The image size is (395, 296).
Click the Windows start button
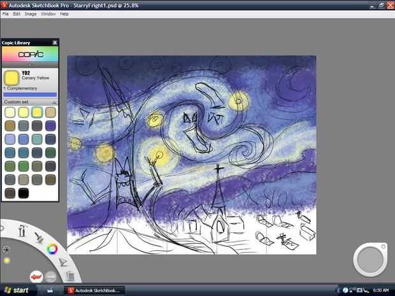(17, 290)
